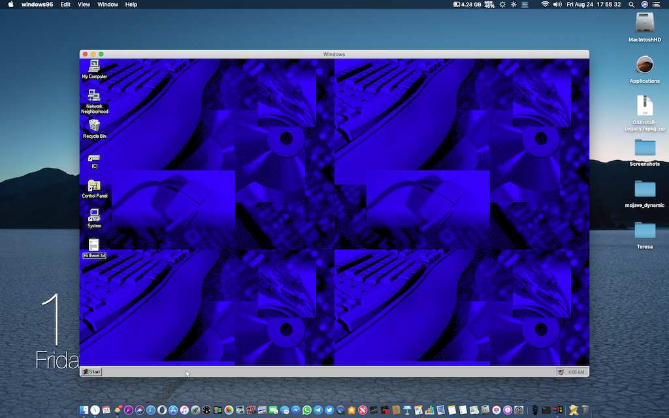Open the Edit menu
Image resolution: width=669 pixels, height=418 pixels.
pos(65,5)
